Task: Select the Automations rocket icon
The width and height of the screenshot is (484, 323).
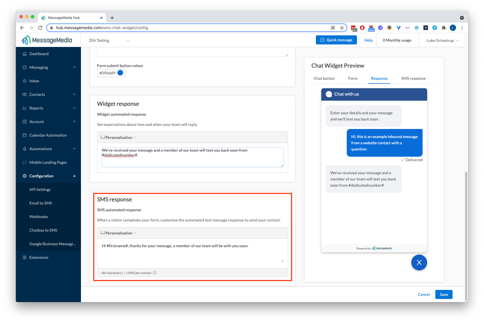Action: [x=25, y=148]
